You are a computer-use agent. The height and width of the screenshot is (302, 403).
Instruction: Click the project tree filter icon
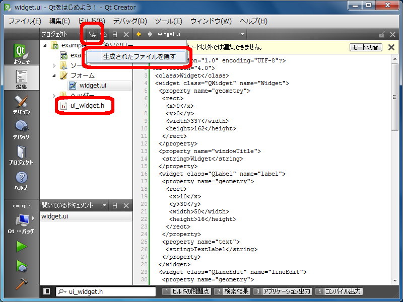[93, 34]
